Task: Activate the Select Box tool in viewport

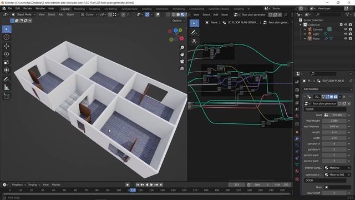Action: tap(6, 29)
